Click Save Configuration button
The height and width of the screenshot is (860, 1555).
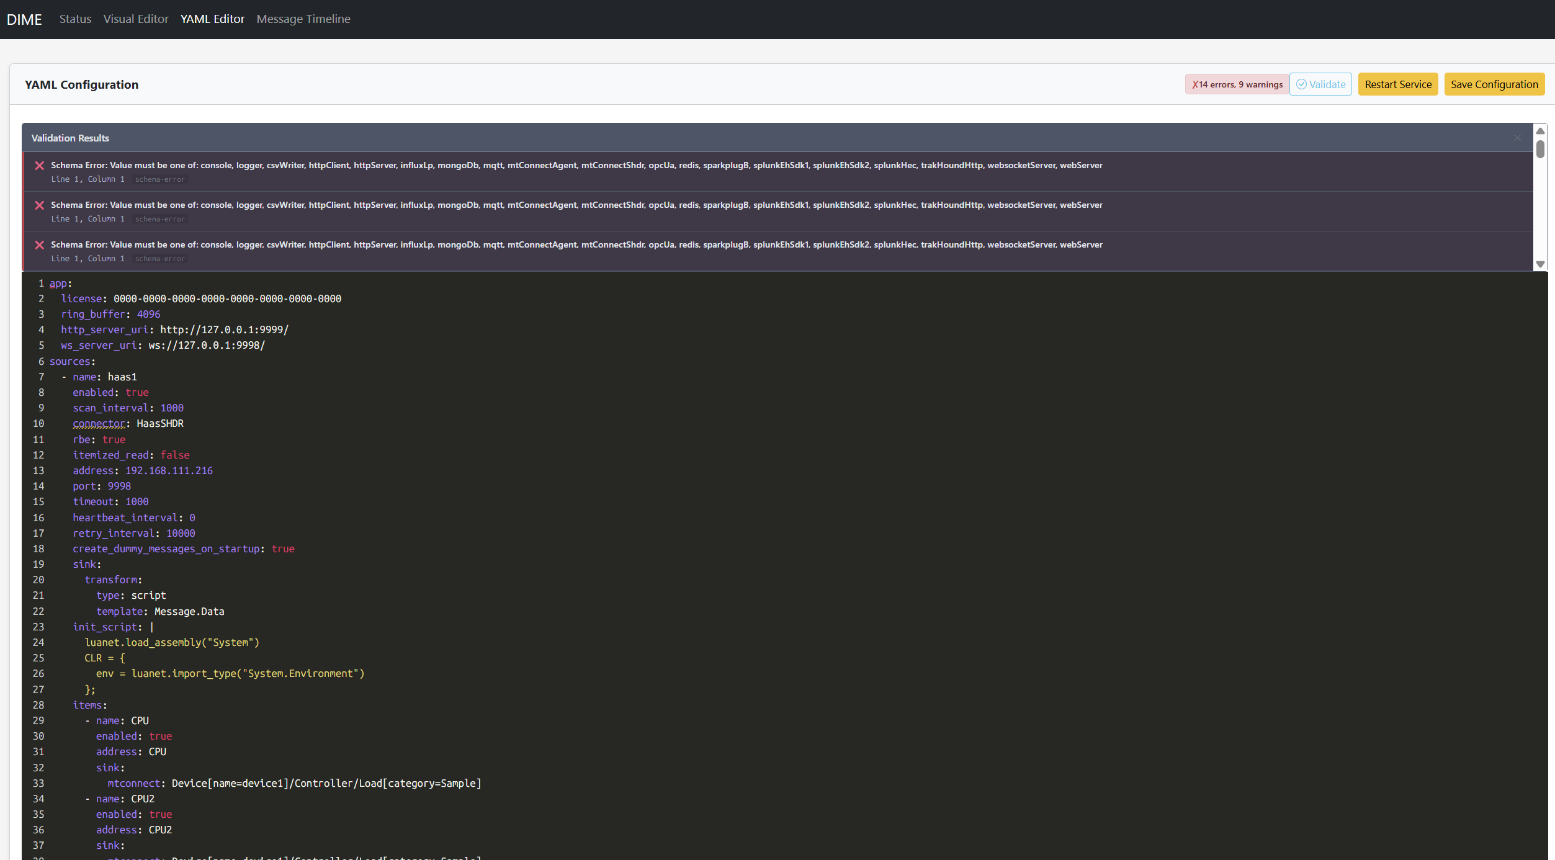1494,84
